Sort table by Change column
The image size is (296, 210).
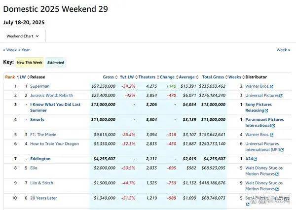(169, 77)
